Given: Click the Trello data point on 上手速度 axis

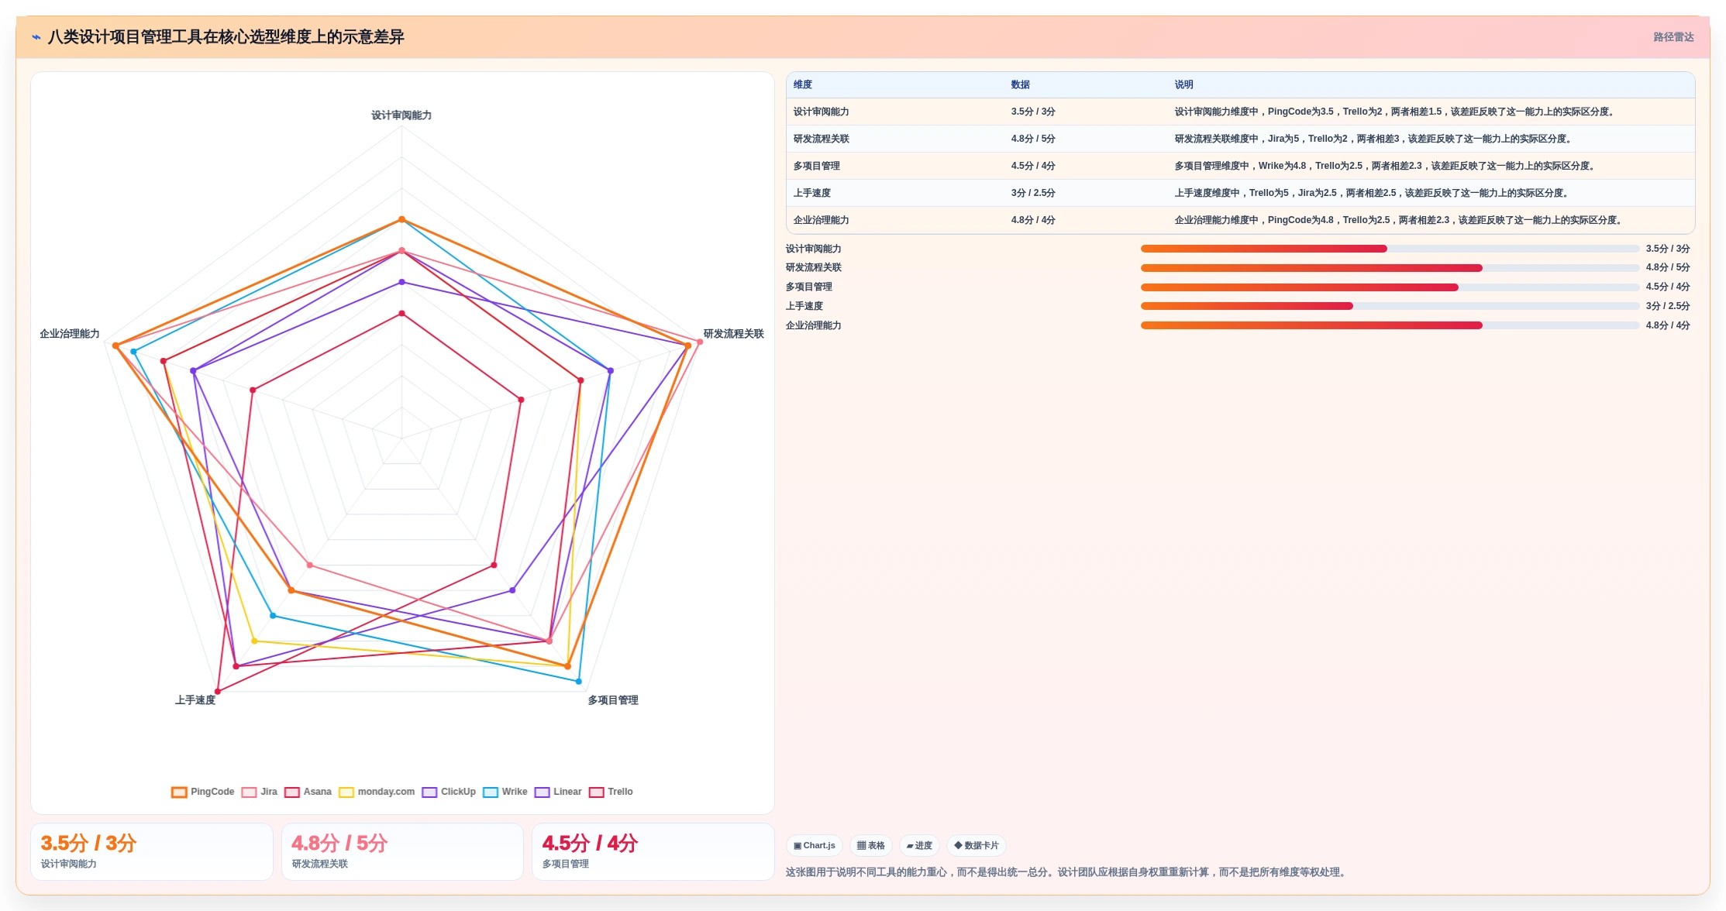Looking at the screenshot, I should [218, 691].
